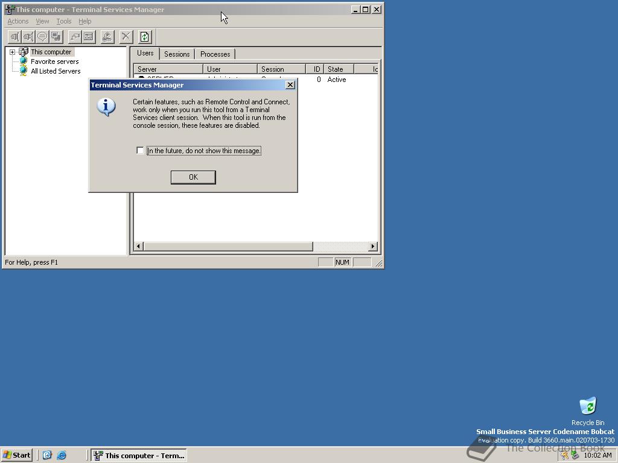
Task: Click the Connect toolbar icon
Action: [14, 37]
